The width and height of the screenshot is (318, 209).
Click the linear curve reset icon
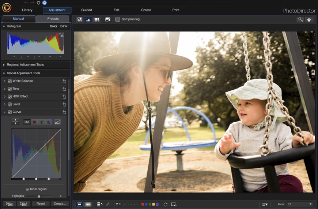pyautogui.click(x=57, y=122)
